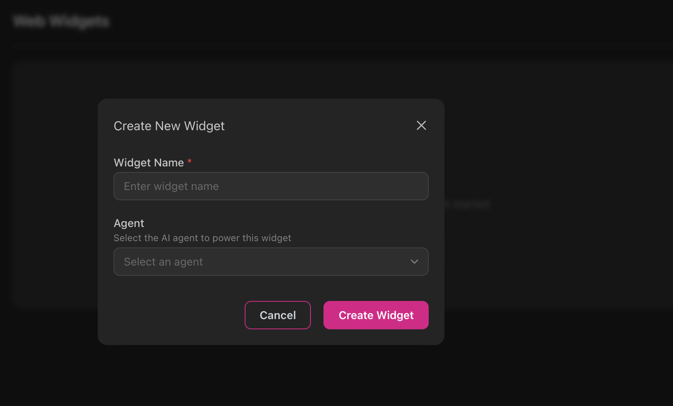Click the Web Widgets page heading
This screenshot has height=406, width=673.
61,22
